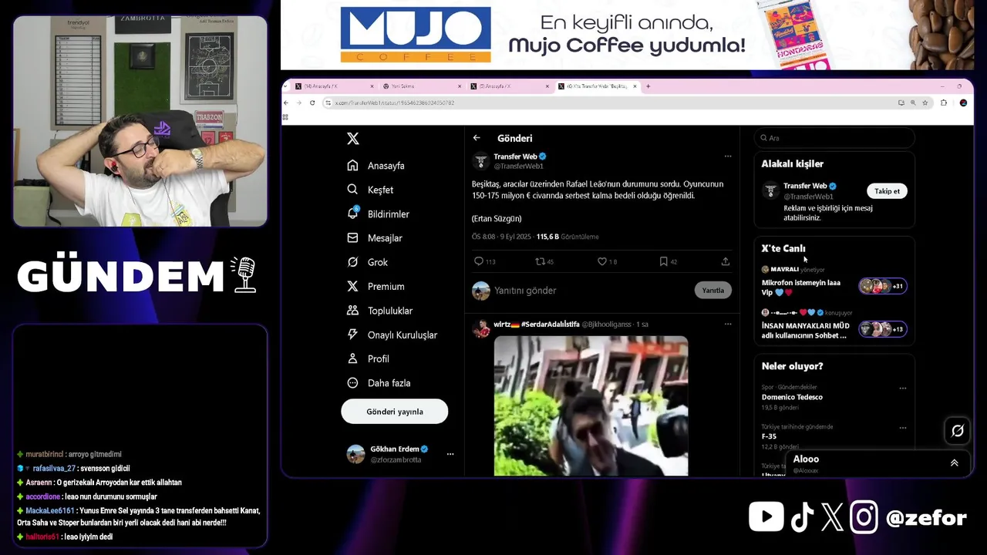Image resolution: width=987 pixels, height=555 pixels.
Task: Click the Ertan Süzgün text
Action: coord(497,219)
